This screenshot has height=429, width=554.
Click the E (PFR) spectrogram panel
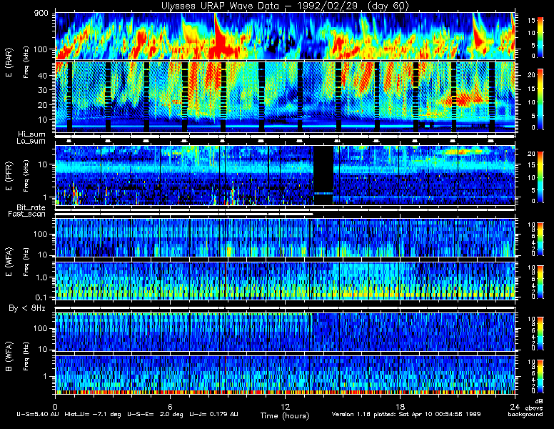tap(285, 175)
